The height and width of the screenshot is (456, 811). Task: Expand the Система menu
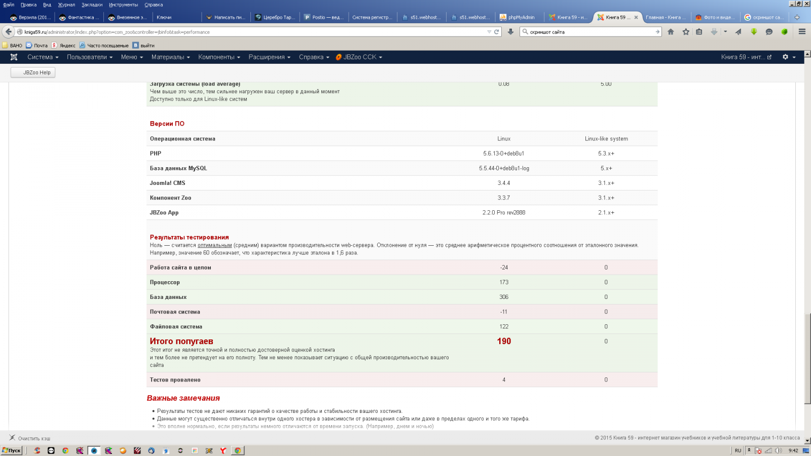(x=43, y=57)
